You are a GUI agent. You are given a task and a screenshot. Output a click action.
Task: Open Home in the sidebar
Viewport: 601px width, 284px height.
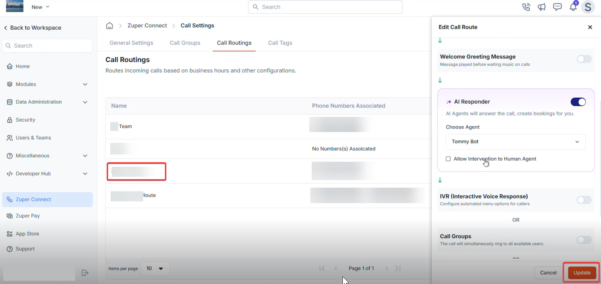(22, 66)
